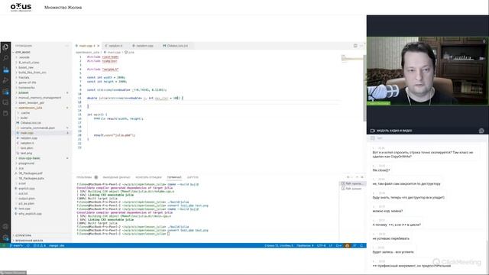Click the errors and warnings status item
The height and width of the screenshot is (275, 489).
pyautogui.click(x=40, y=246)
